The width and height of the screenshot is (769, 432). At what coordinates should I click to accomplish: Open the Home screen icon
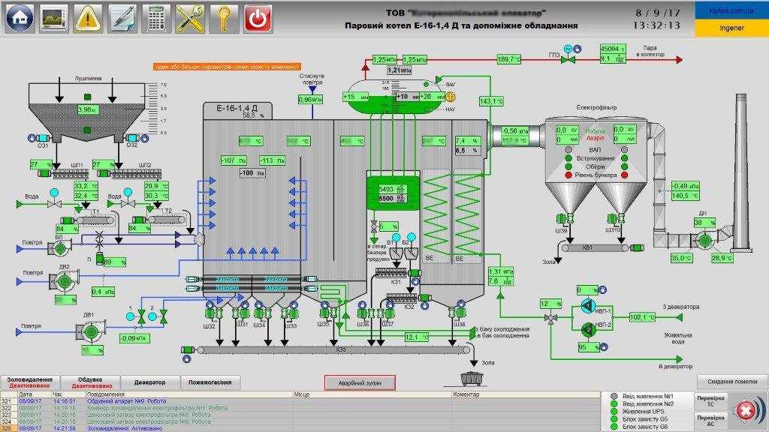pos(19,18)
